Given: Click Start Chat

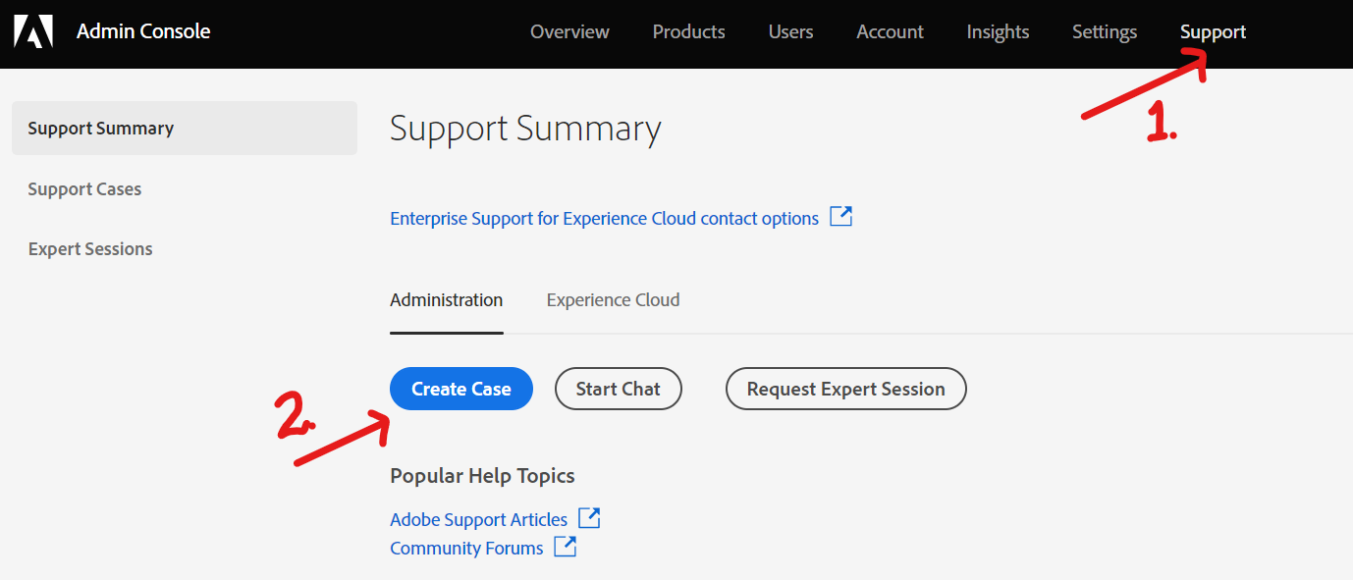Looking at the screenshot, I should tap(618, 389).
